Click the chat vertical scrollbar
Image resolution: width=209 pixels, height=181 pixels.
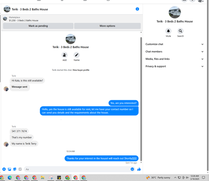(141, 99)
